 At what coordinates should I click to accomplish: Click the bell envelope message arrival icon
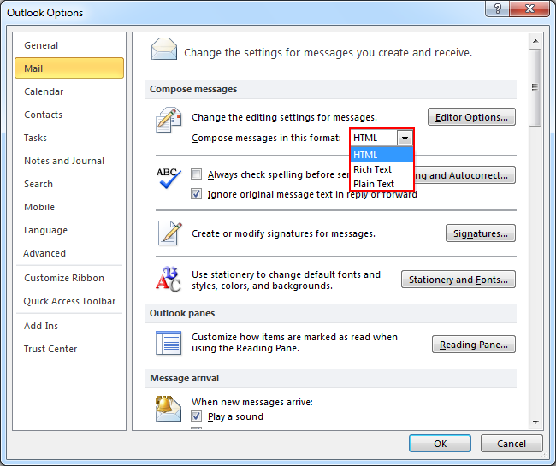(169, 409)
